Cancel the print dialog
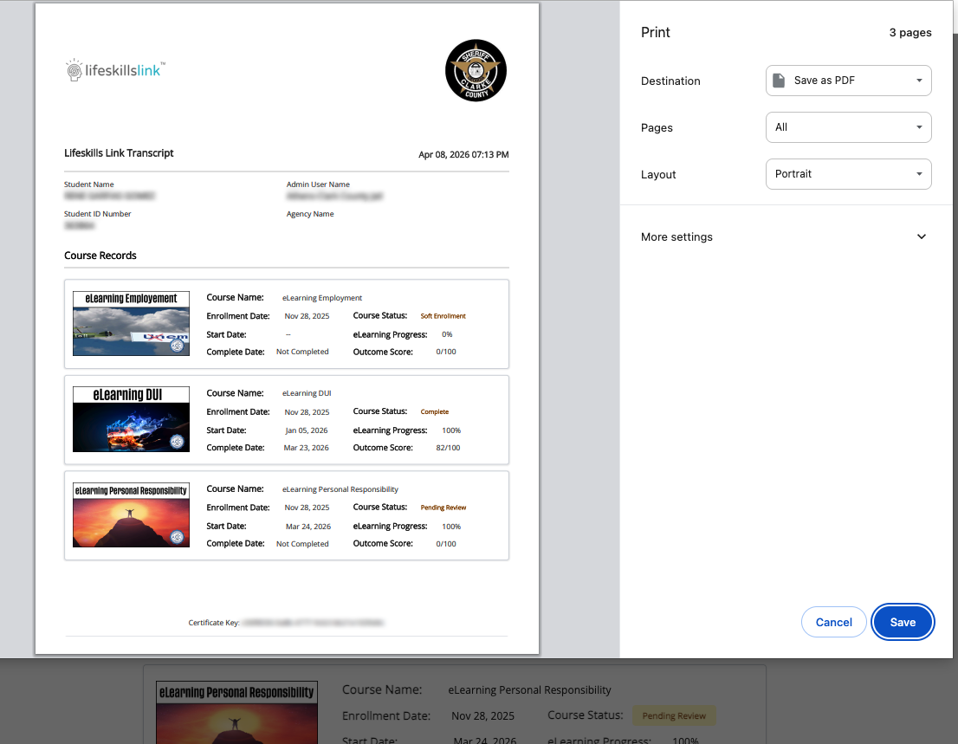Screen dimensions: 958x744 pos(833,622)
